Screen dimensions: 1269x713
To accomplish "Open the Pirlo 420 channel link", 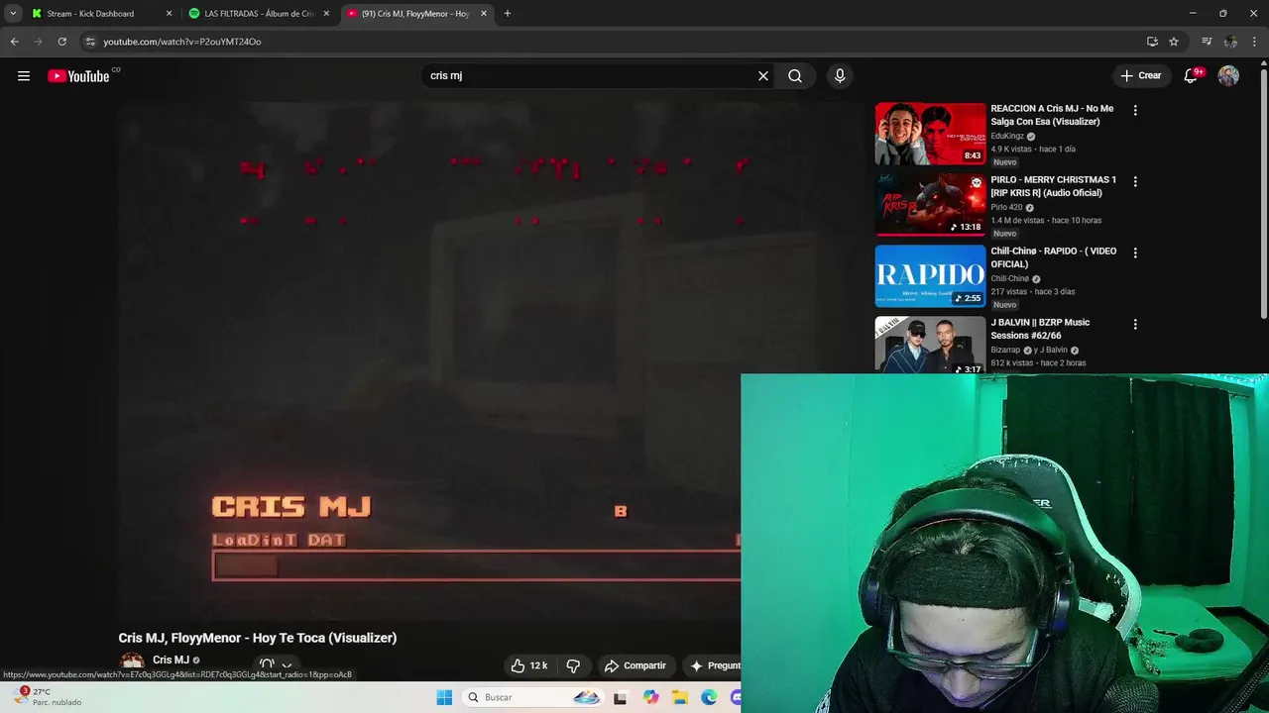I will [1006, 208].
